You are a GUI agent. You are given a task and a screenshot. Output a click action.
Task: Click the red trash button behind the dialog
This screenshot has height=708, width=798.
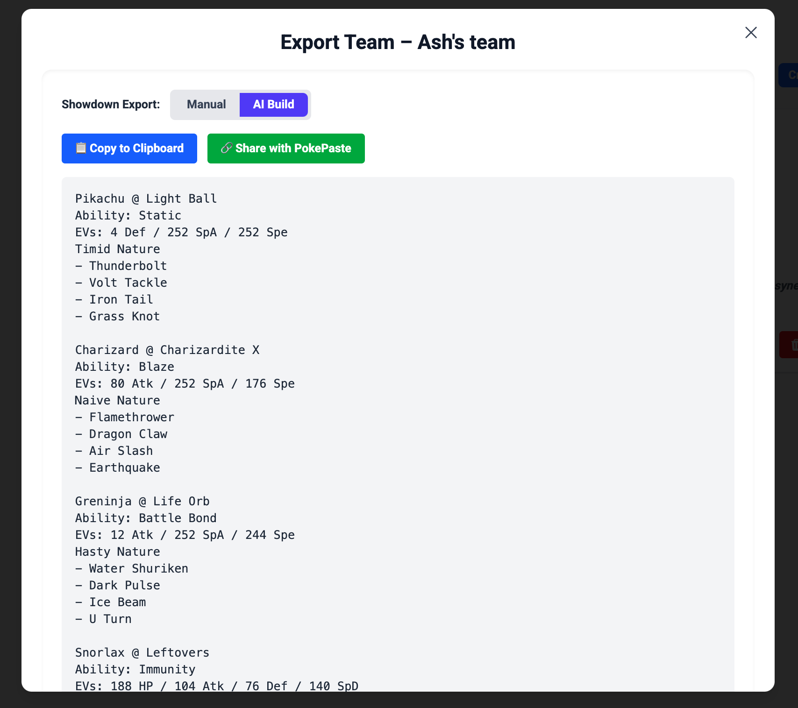[x=790, y=345]
